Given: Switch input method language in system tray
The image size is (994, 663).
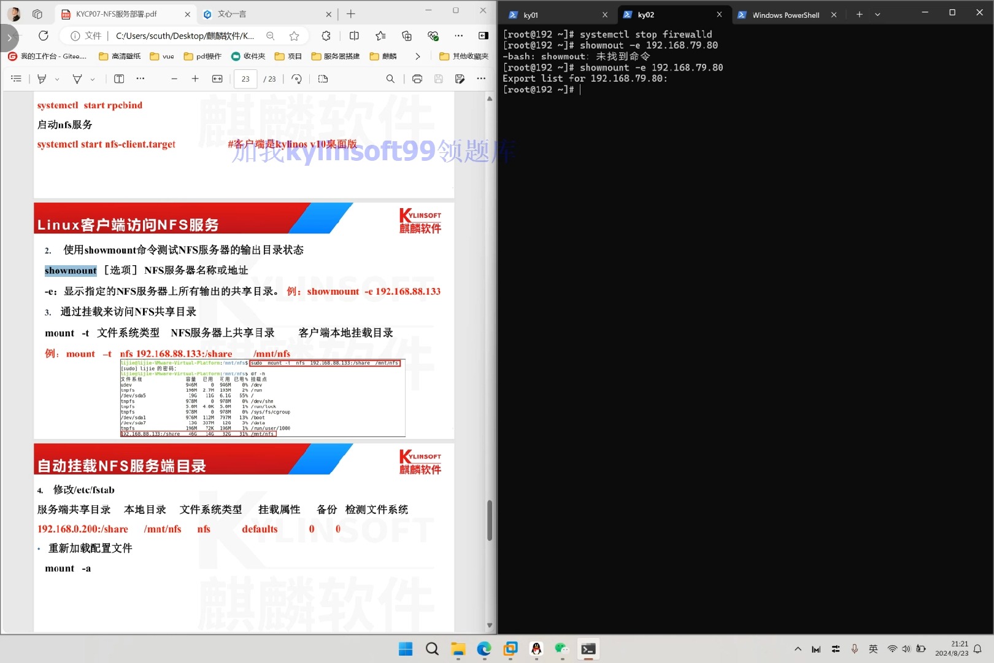Looking at the screenshot, I should pos(873,648).
